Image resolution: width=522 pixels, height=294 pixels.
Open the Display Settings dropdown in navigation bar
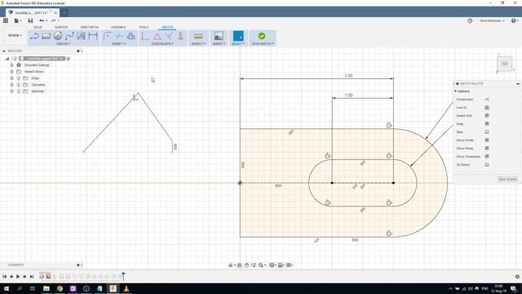[272, 265]
